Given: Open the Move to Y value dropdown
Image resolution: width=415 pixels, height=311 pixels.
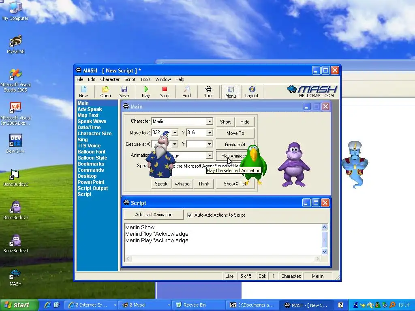Looking at the screenshot, I should click(x=210, y=132).
